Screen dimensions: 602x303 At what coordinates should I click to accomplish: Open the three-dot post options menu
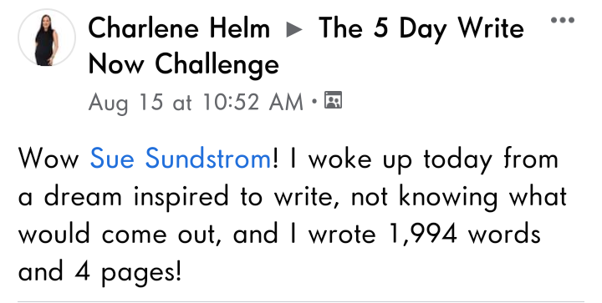pos(563,20)
